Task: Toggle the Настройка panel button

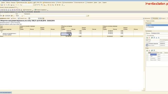Action: (155, 18)
